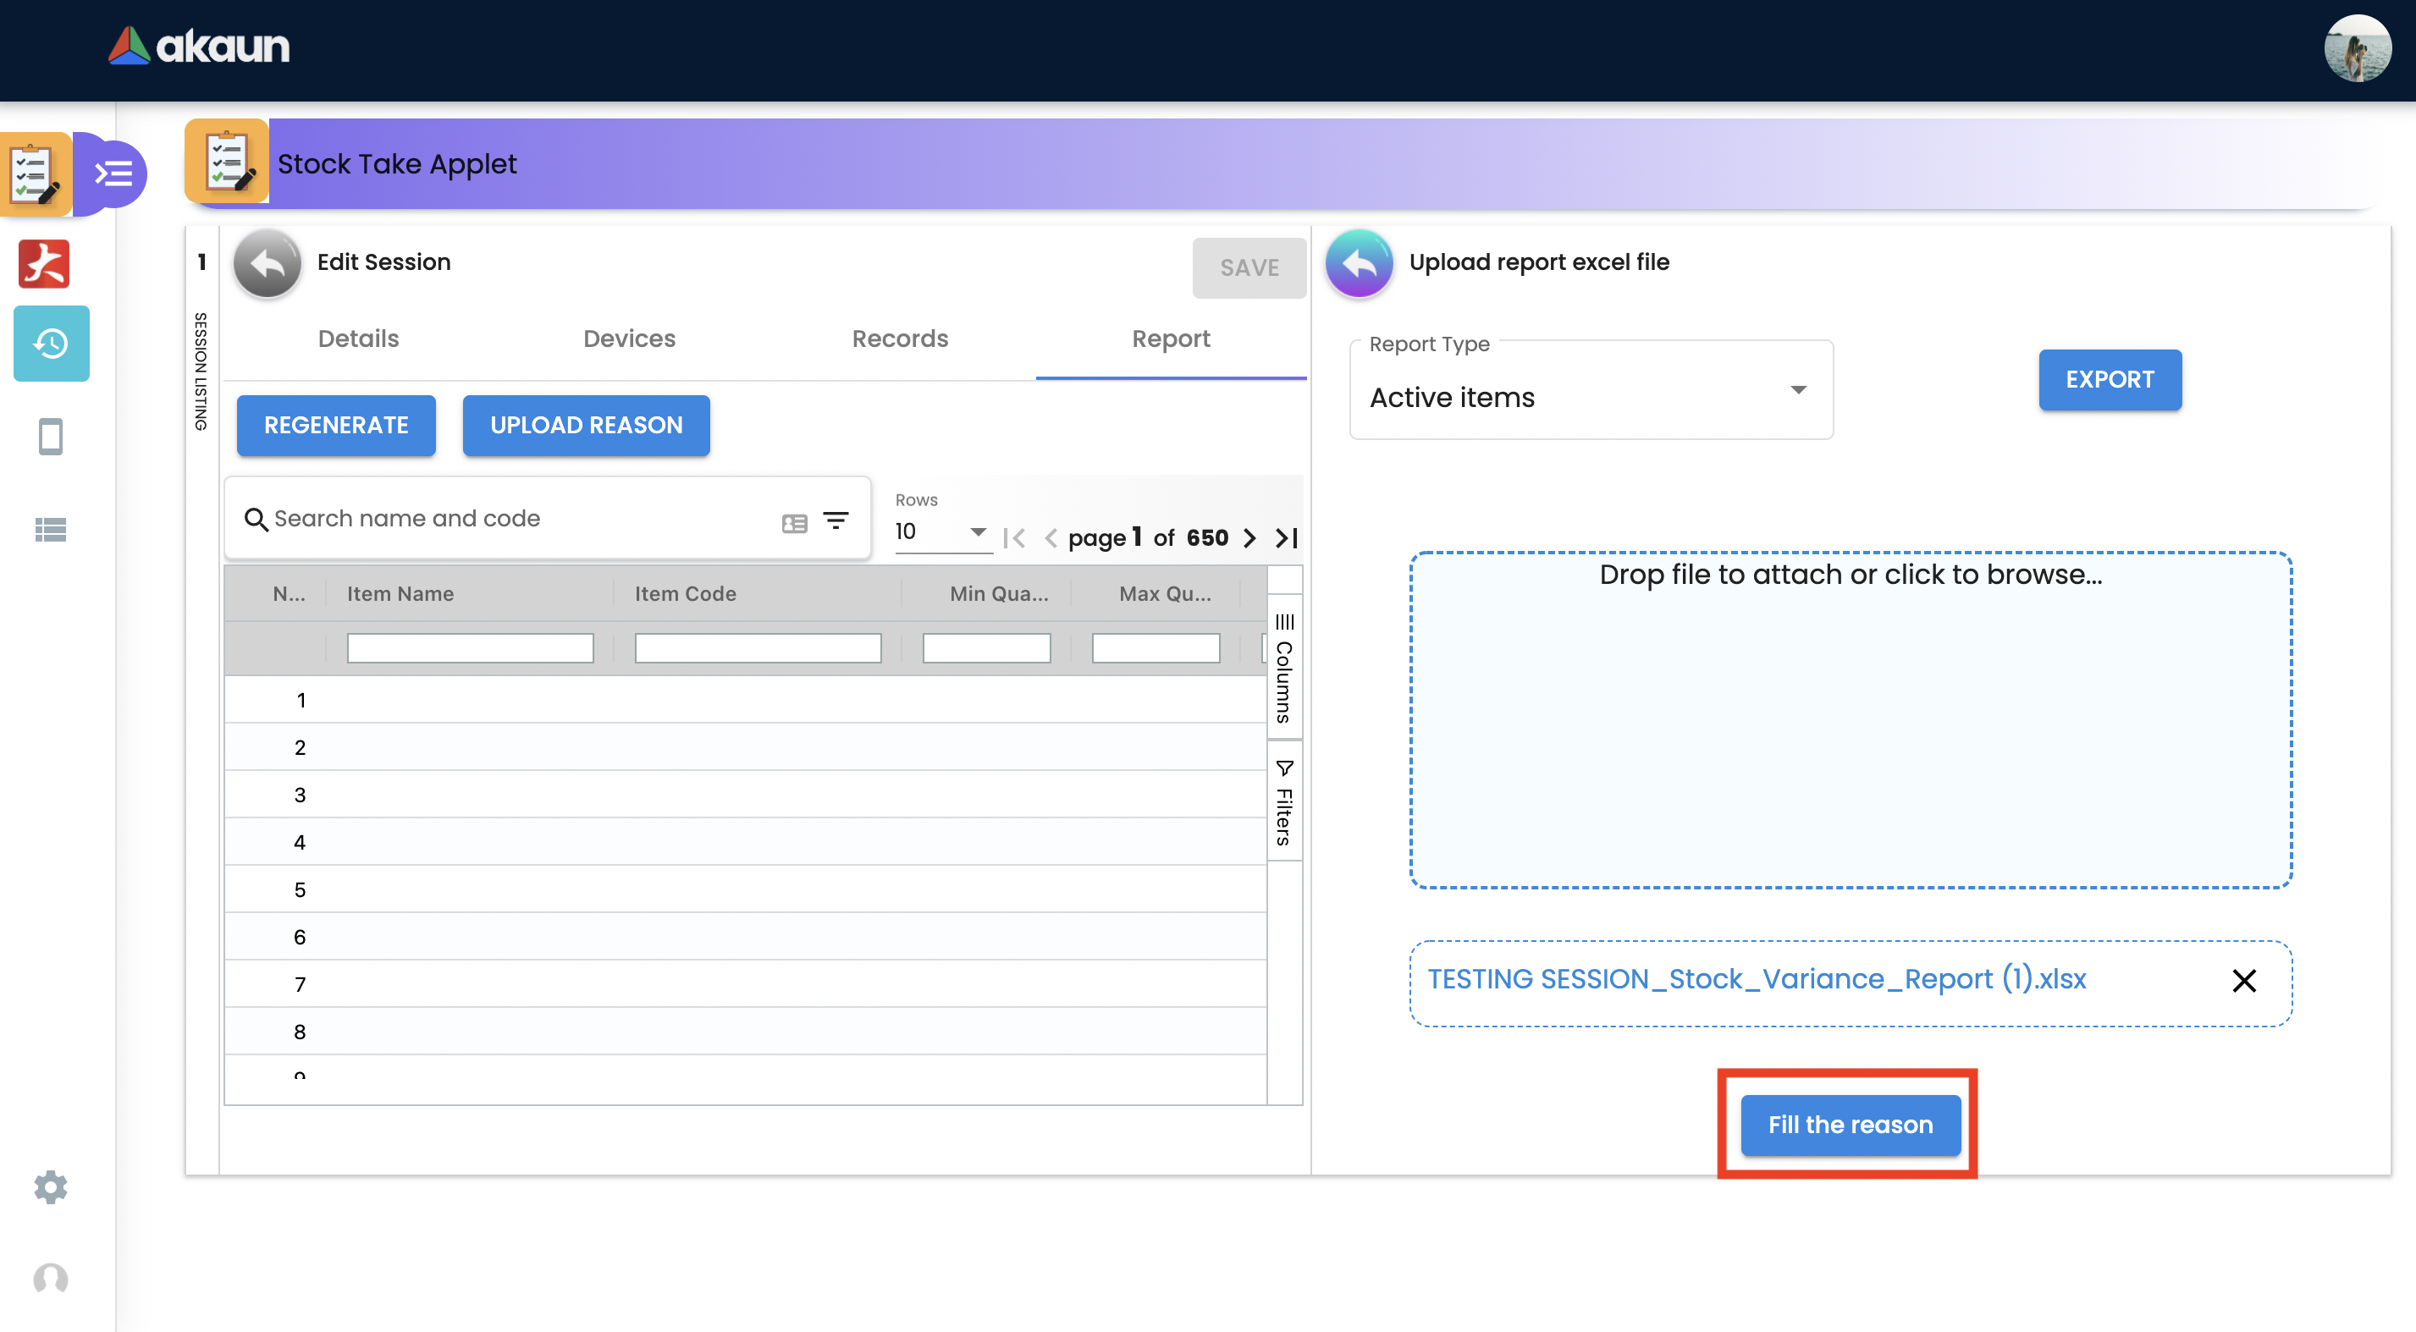Click the card view icon in search bar
Screen dimensions: 2416x1332
[x=794, y=523]
